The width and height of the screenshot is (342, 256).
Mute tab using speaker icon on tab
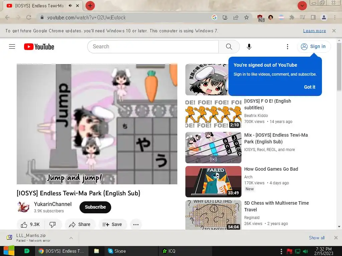(70, 6)
